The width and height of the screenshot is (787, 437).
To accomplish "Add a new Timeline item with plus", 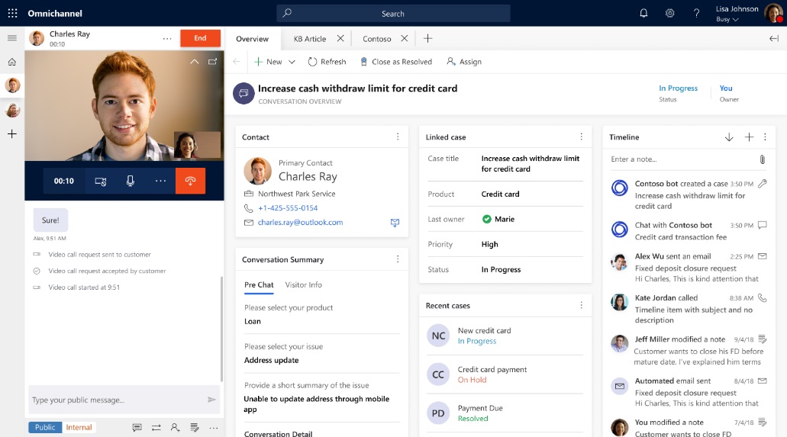I will 749,137.
